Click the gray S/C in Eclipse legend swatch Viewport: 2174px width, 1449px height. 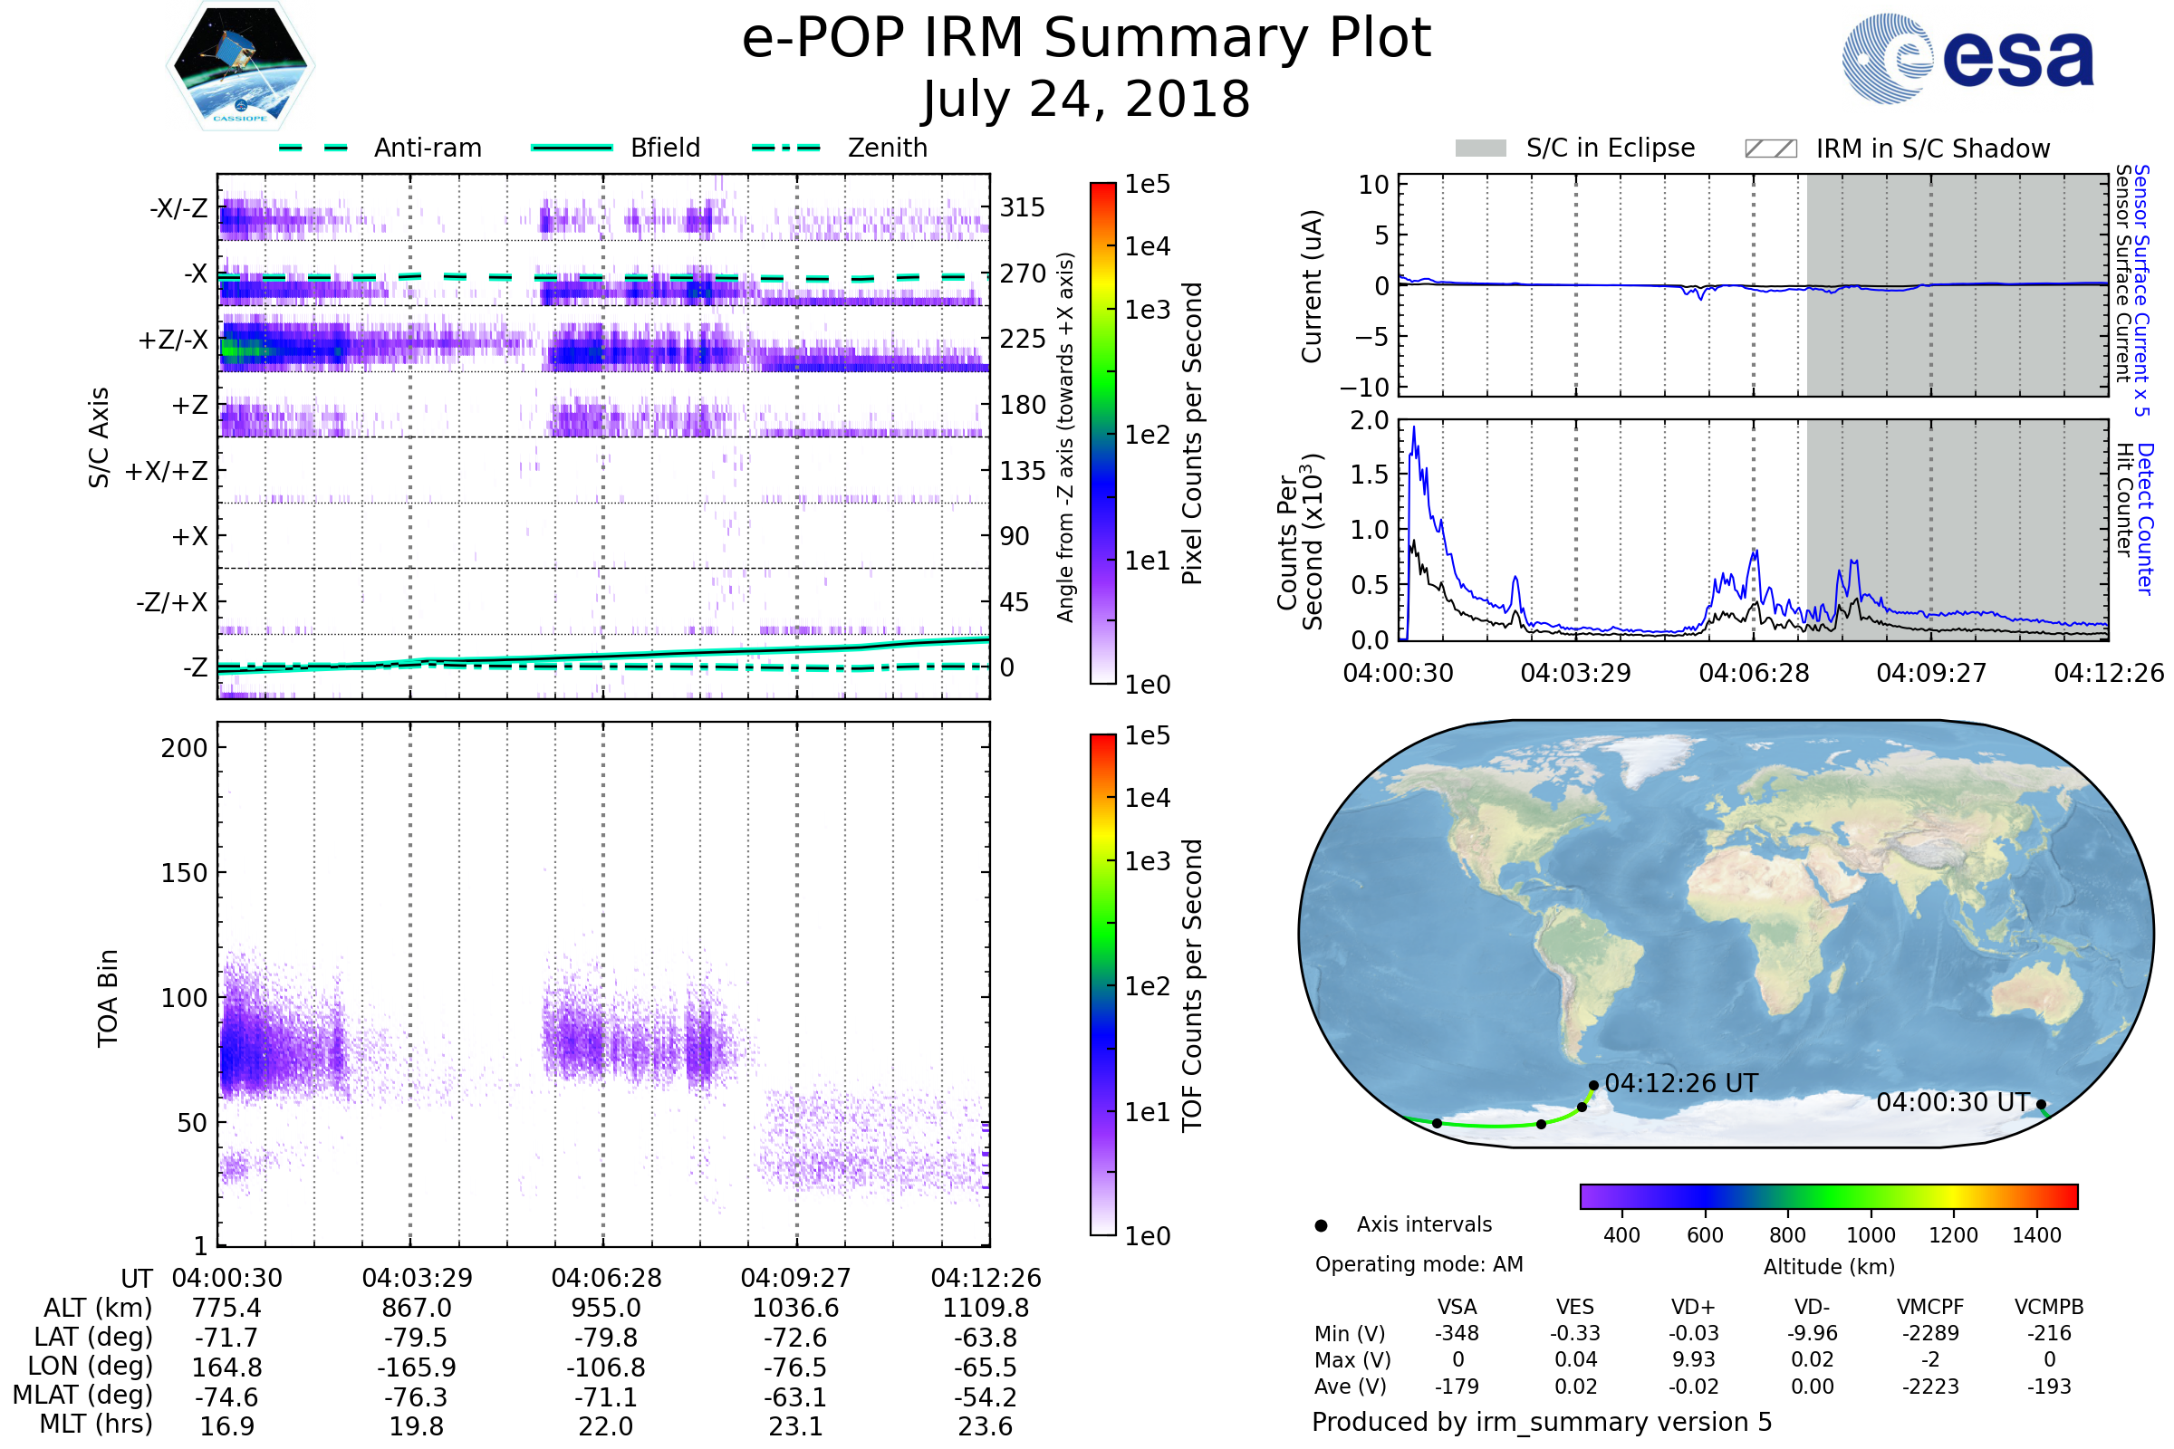(1480, 149)
